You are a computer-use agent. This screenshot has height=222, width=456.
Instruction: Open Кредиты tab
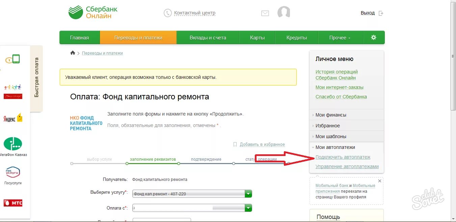tap(297, 37)
